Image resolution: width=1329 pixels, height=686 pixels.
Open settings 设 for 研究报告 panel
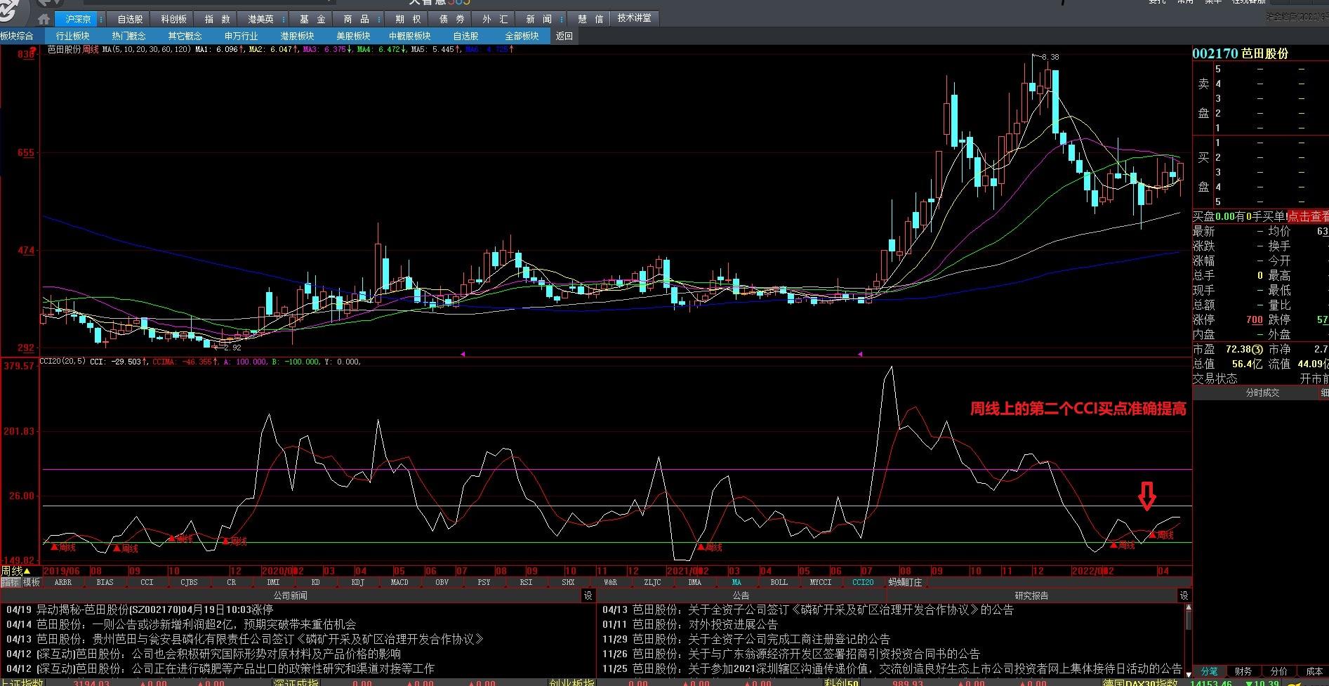[1184, 595]
